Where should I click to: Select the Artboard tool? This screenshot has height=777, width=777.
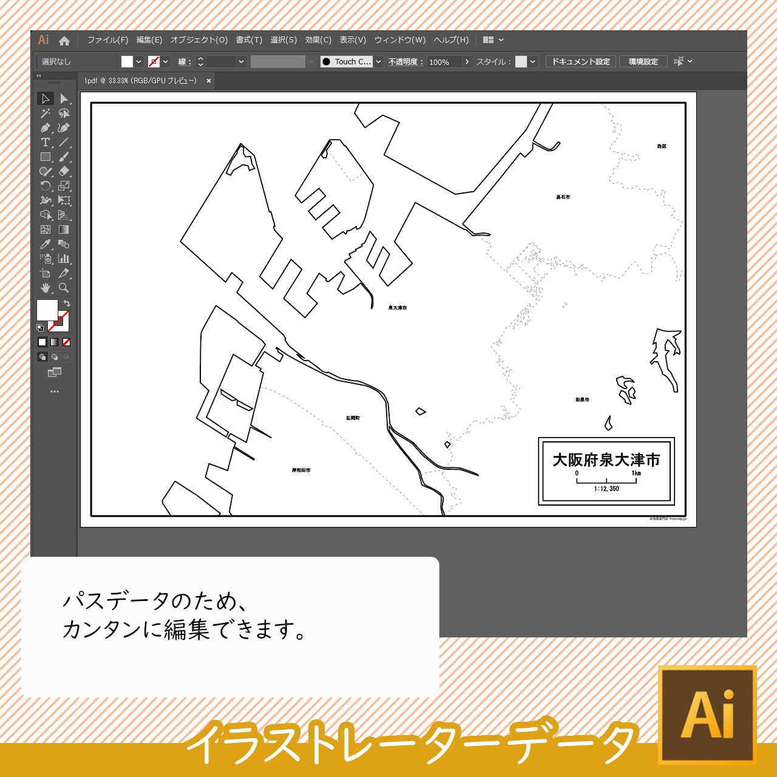[46, 273]
